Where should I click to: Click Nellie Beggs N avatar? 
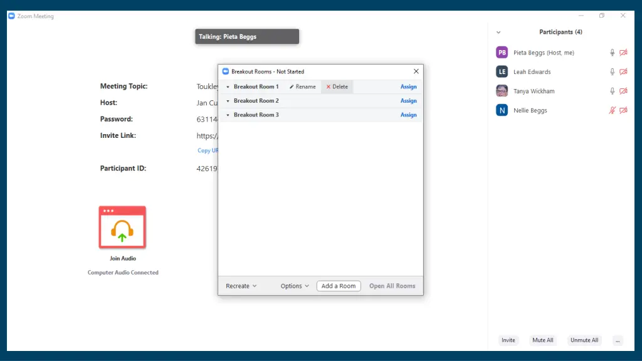click(502, 110)
